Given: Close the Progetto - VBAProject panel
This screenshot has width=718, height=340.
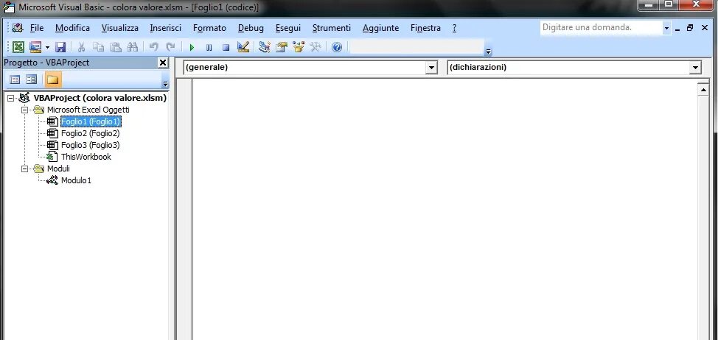Looking at the screenshot, I should pyautogui.click(x=163, y=63).
